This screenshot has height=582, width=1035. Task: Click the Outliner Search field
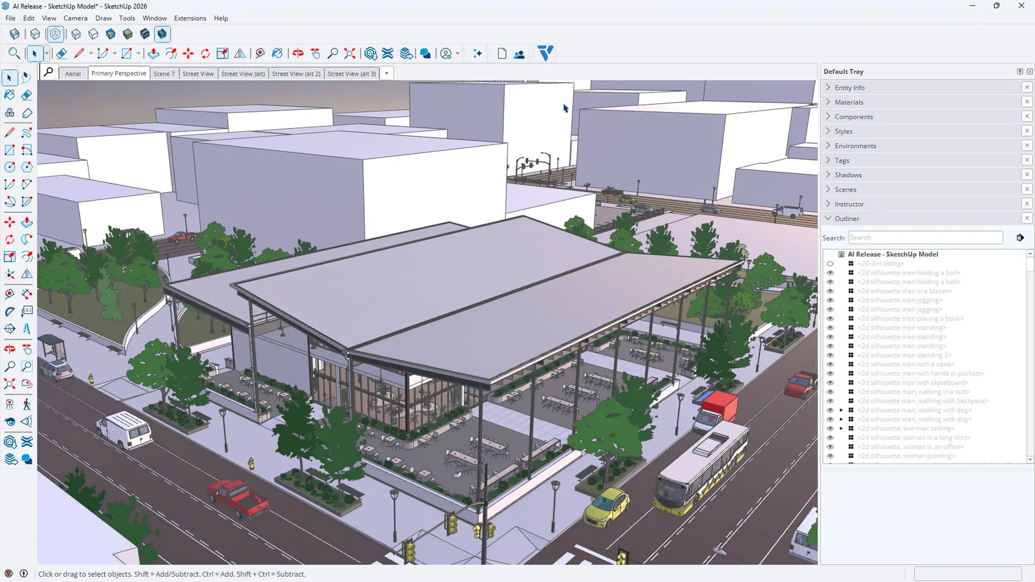pos(926,238)
